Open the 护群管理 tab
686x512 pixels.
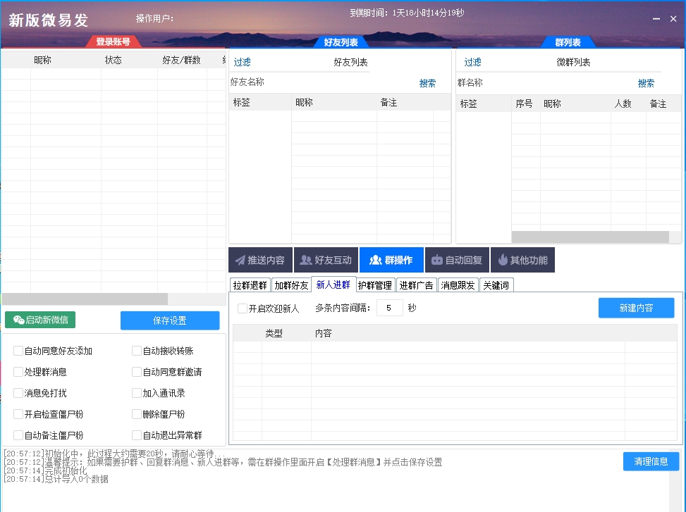point(374,285)
